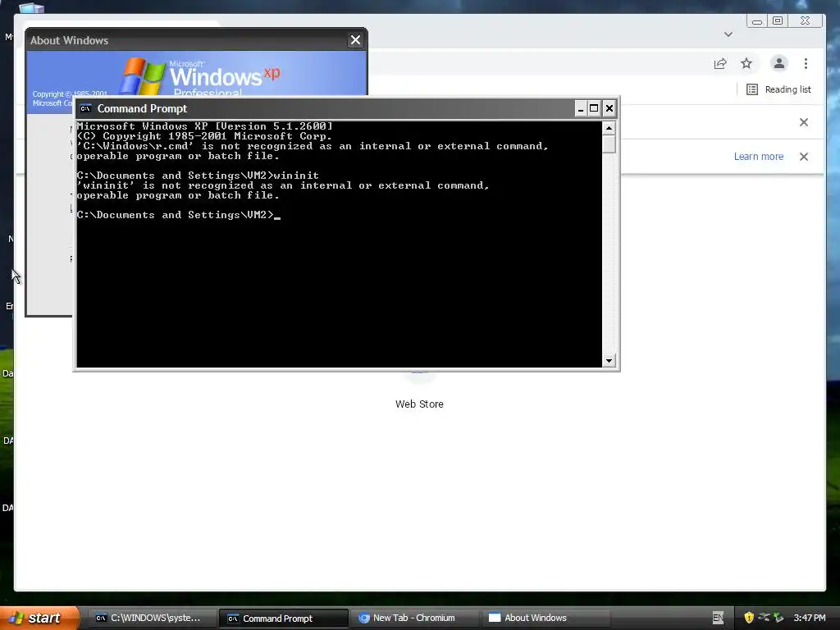840x630 pixels.
Task: Click the Command Prompt scroll up arrow
Action: (x=609, y=128)
